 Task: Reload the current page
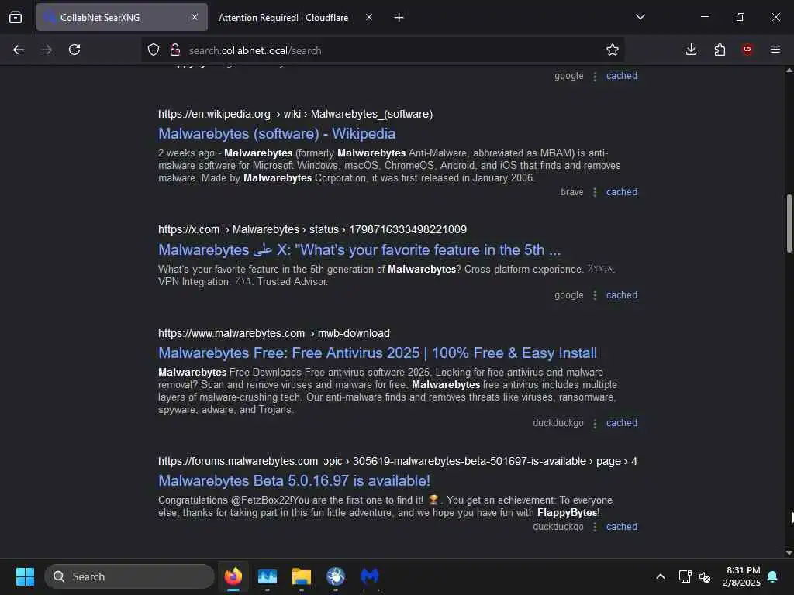74,50
